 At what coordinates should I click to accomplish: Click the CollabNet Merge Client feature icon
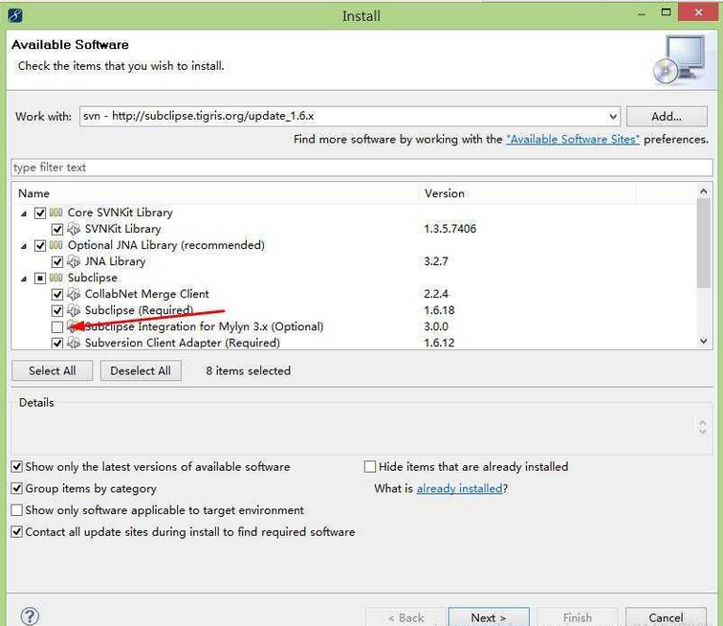pyautogui.click(x=74, y=294)
